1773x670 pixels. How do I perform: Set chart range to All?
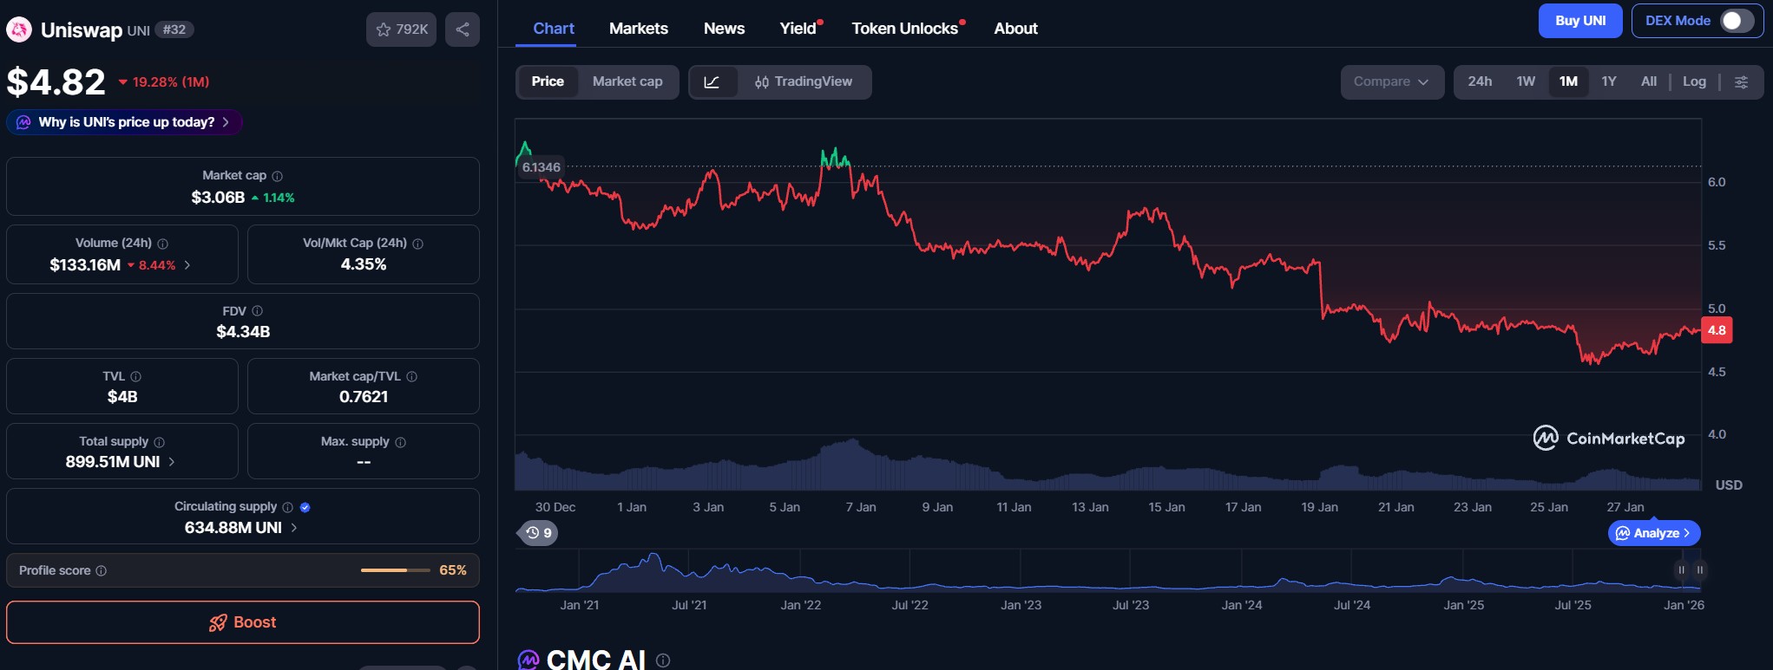[1649, 81]
